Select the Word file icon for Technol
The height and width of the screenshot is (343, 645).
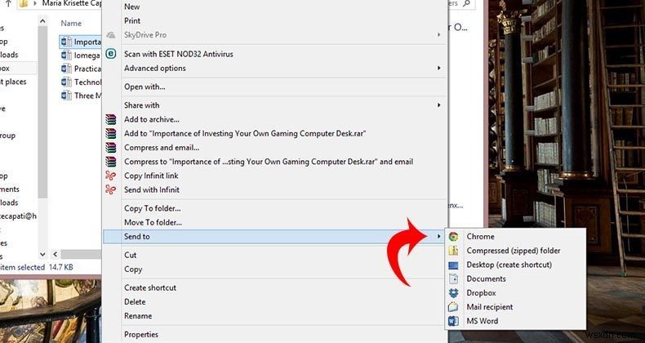tap(66, 82)
